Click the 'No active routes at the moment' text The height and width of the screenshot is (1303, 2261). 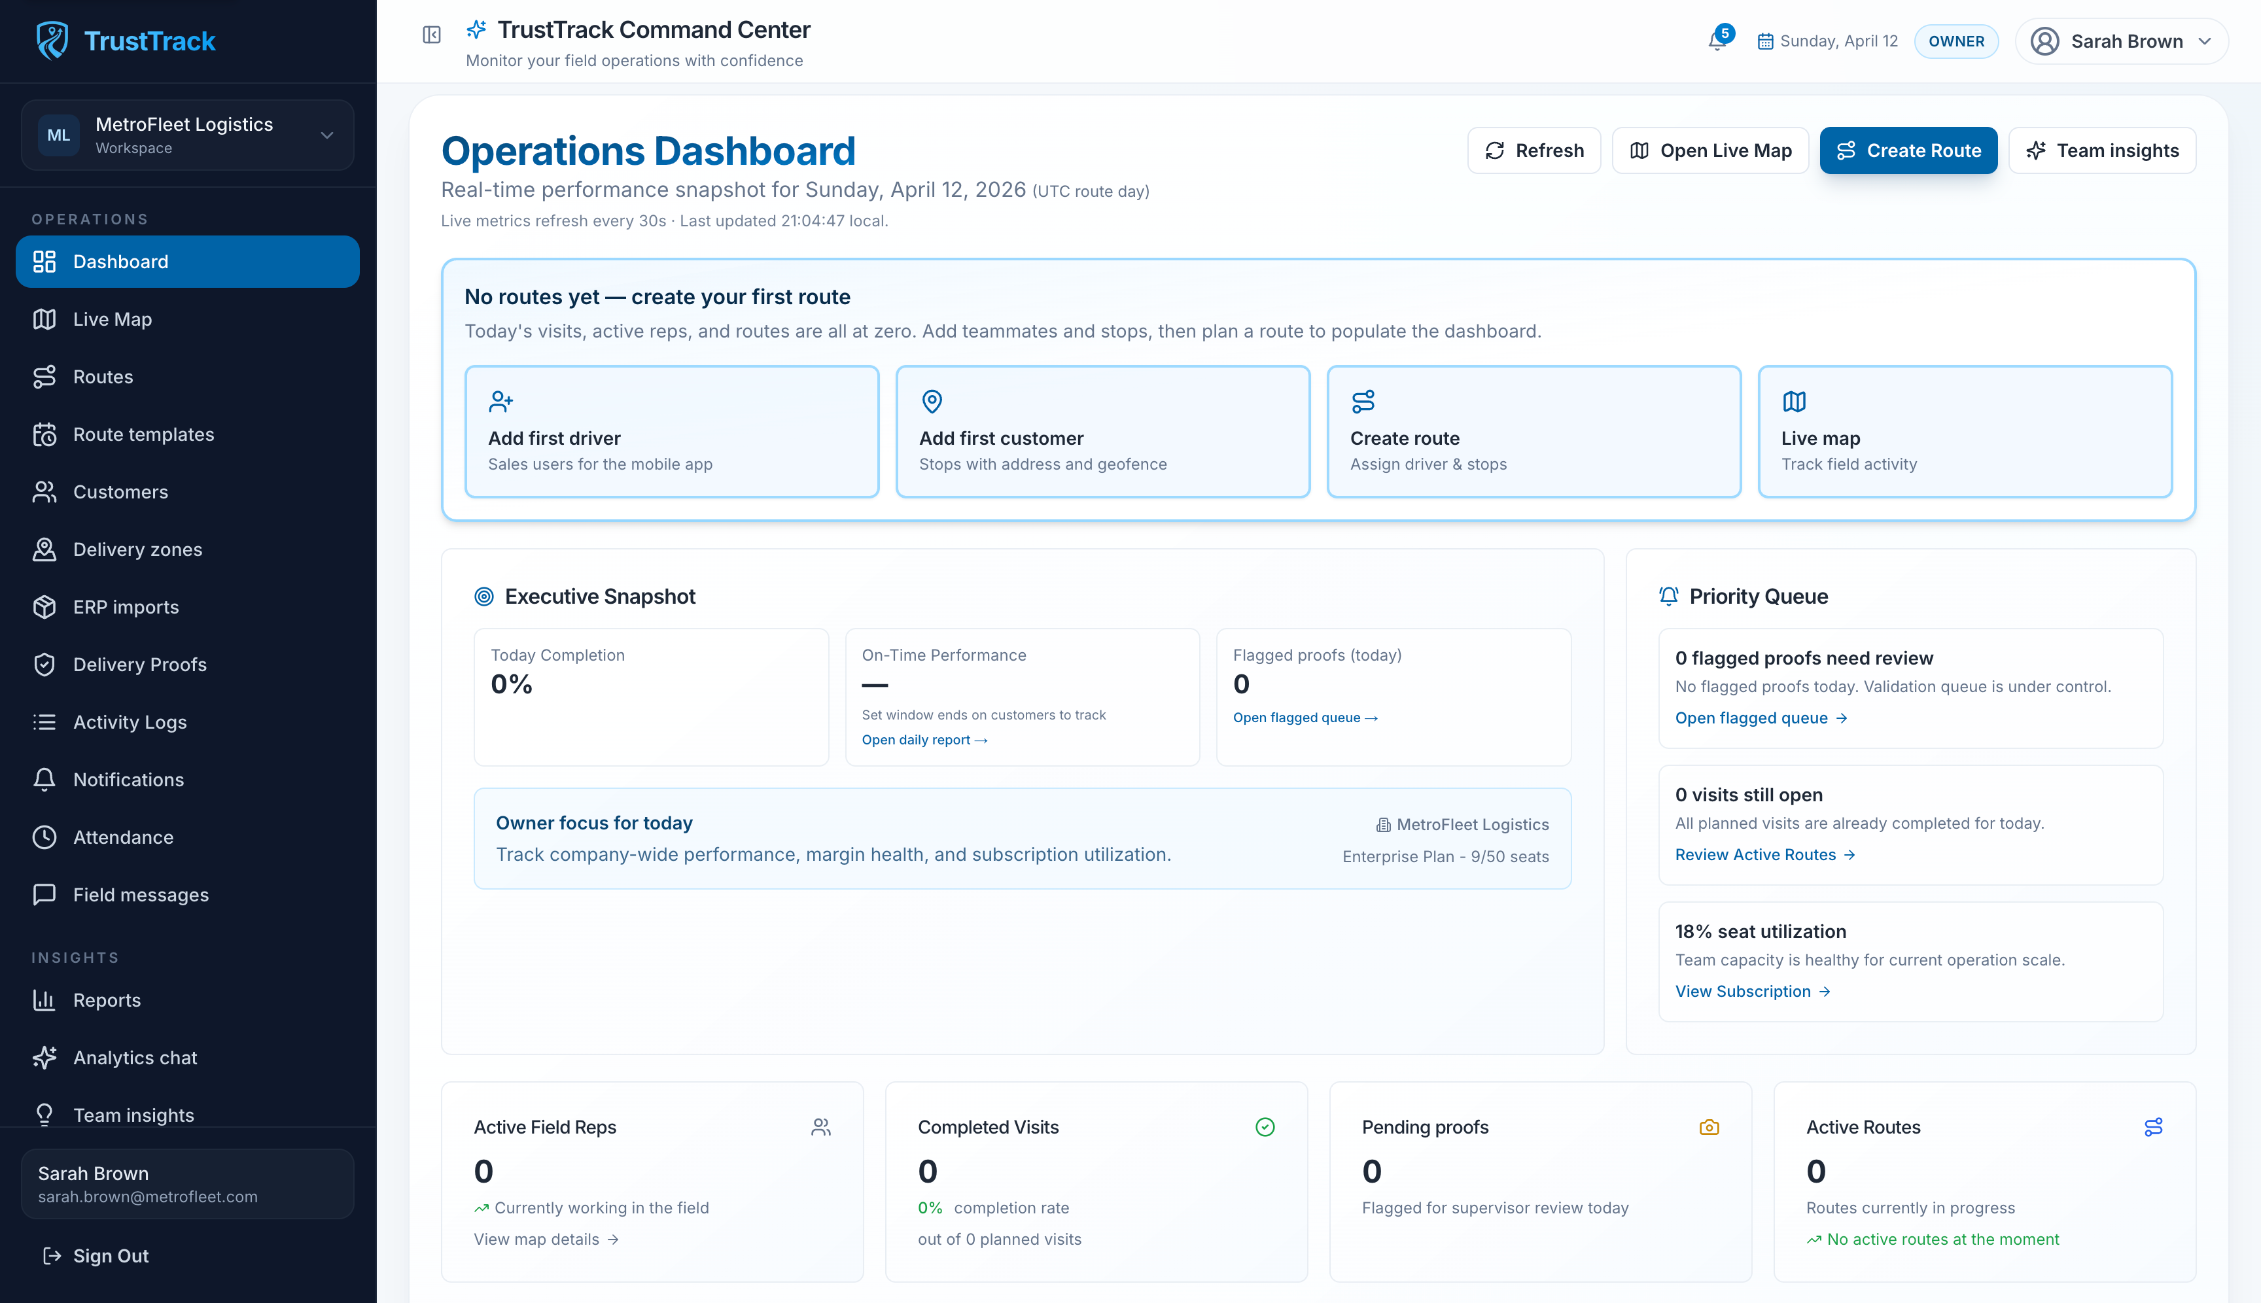1942,1240
